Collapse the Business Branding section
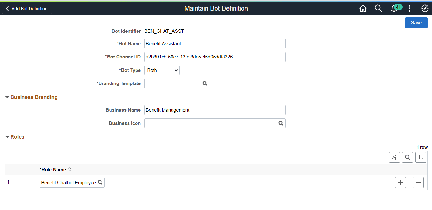The height and width of the screenshot is (210, 432). [x=7, y=97]
